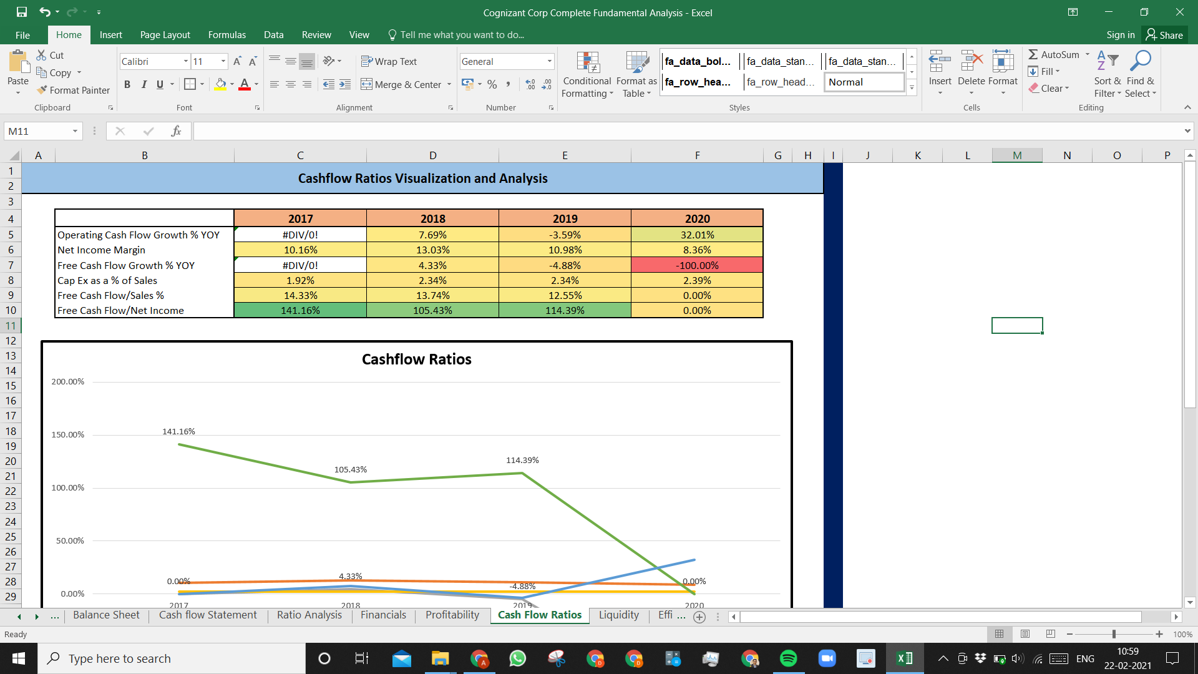Open the Liquidity worksheet
1198x674 pixels.
point(618,615)
